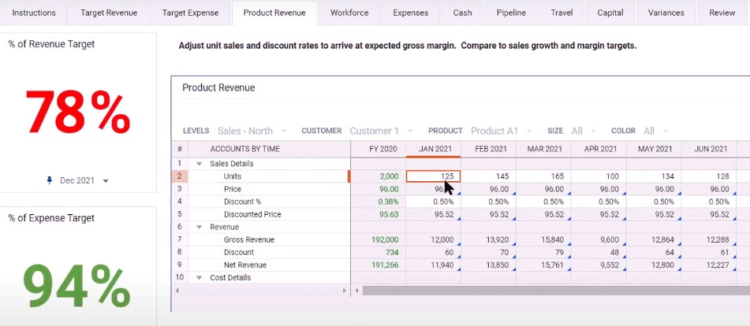The width and height of the screenshot is (750, 326).
Task: Click the FY 2020 column header
Action: click(379, 149)
